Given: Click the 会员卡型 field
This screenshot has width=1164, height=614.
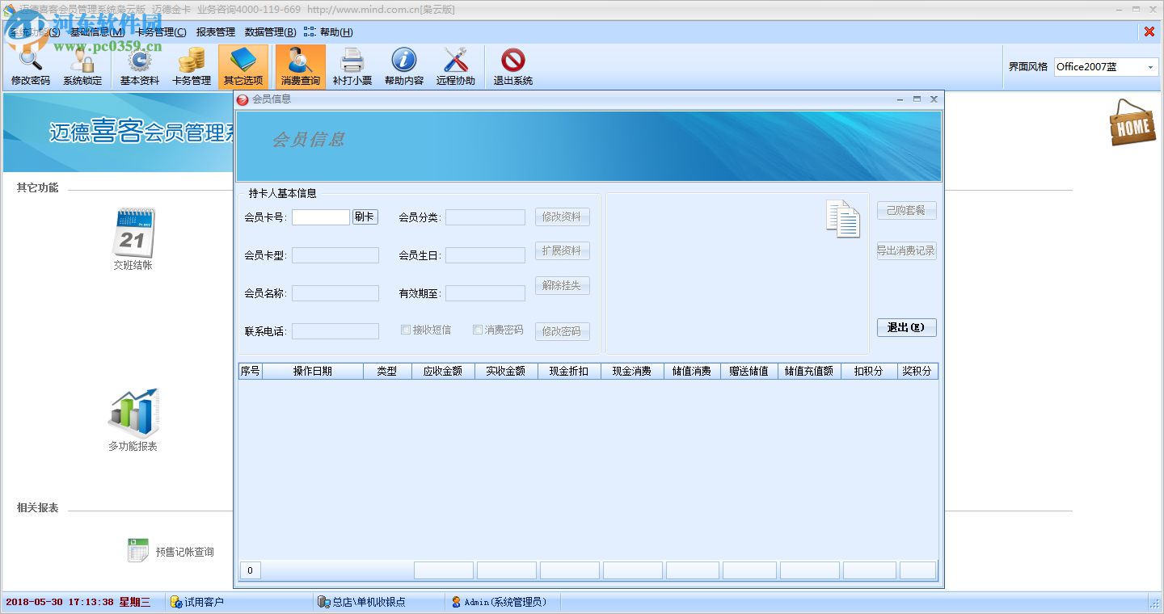Looking at the screenshot, I should tap(335, 255).
